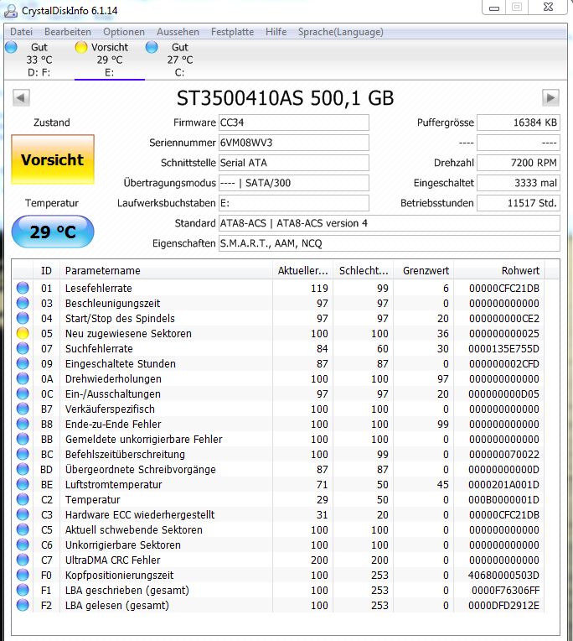Click status icon for Aktuell schwebende Sektoren
The image size is (573, 641).
pos(23,529)
